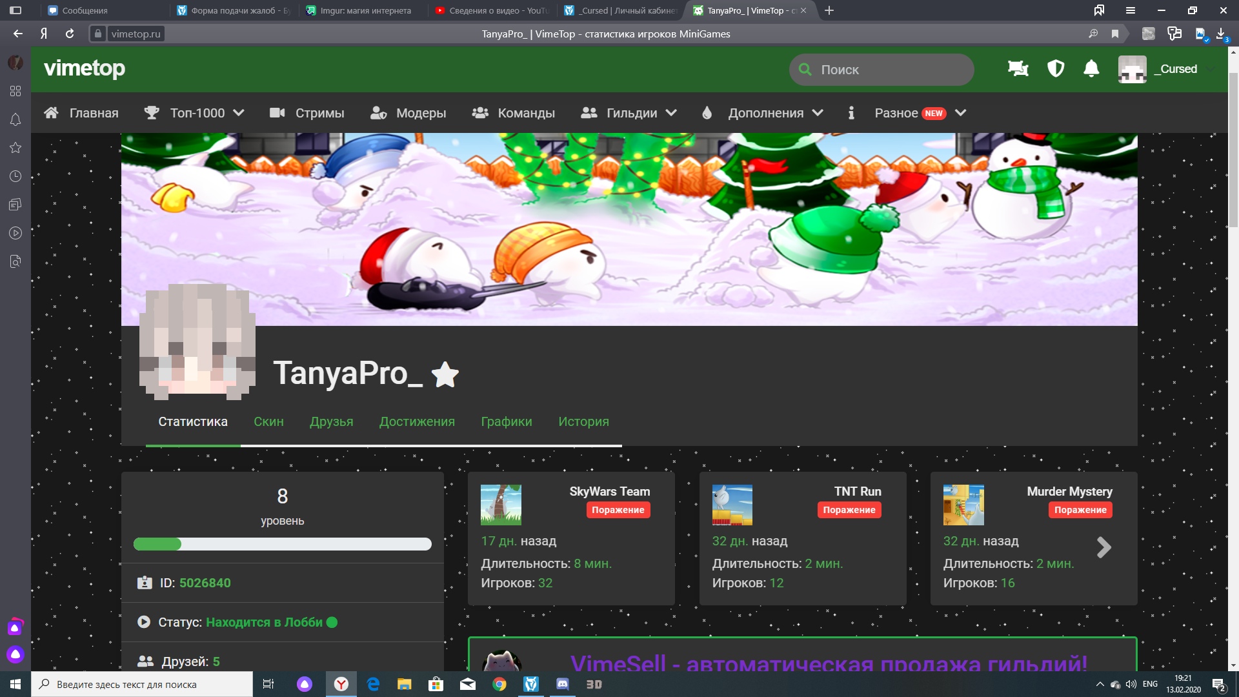Image resolution: width=1239 pixels, height=697 pixels.
Task: Open the versus/compare players icon in header
Action: pos(1018,68)
